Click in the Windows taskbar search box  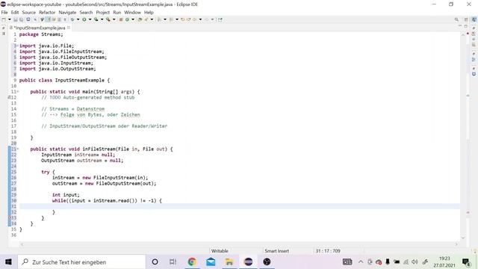pyautogui.click(x=81, y=262)
